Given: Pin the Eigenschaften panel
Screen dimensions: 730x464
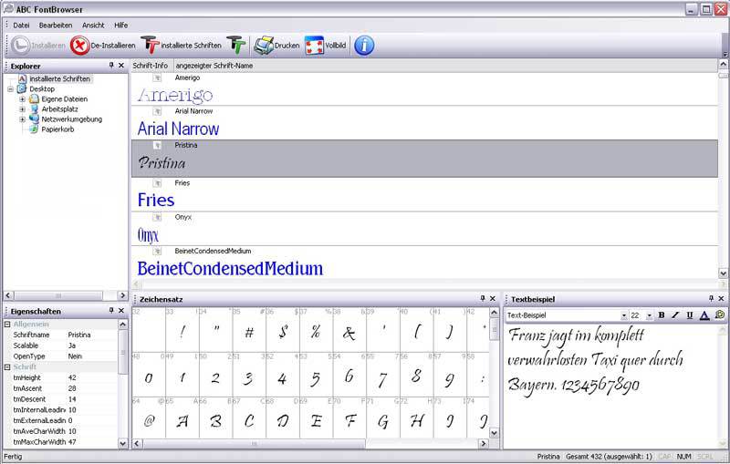Looking at the screenshot, I should (111, 311).
